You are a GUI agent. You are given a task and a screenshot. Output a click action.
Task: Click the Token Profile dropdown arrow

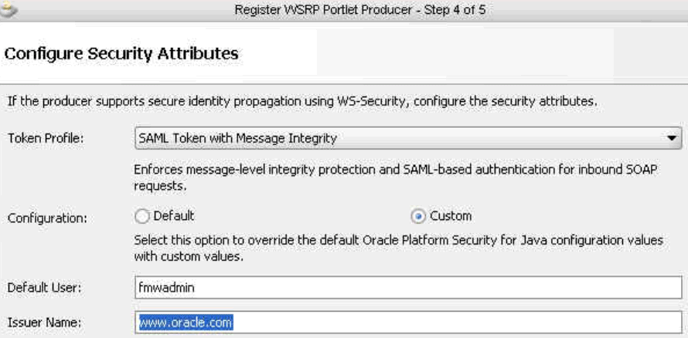[672, 138]
